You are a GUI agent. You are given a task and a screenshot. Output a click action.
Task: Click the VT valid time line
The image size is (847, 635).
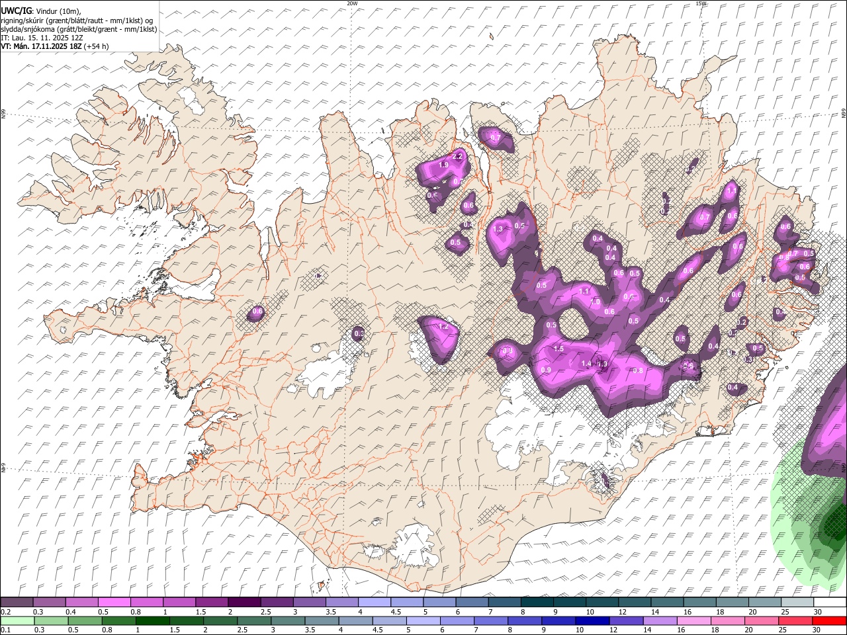pyautogui.click(x=54, y=46)
